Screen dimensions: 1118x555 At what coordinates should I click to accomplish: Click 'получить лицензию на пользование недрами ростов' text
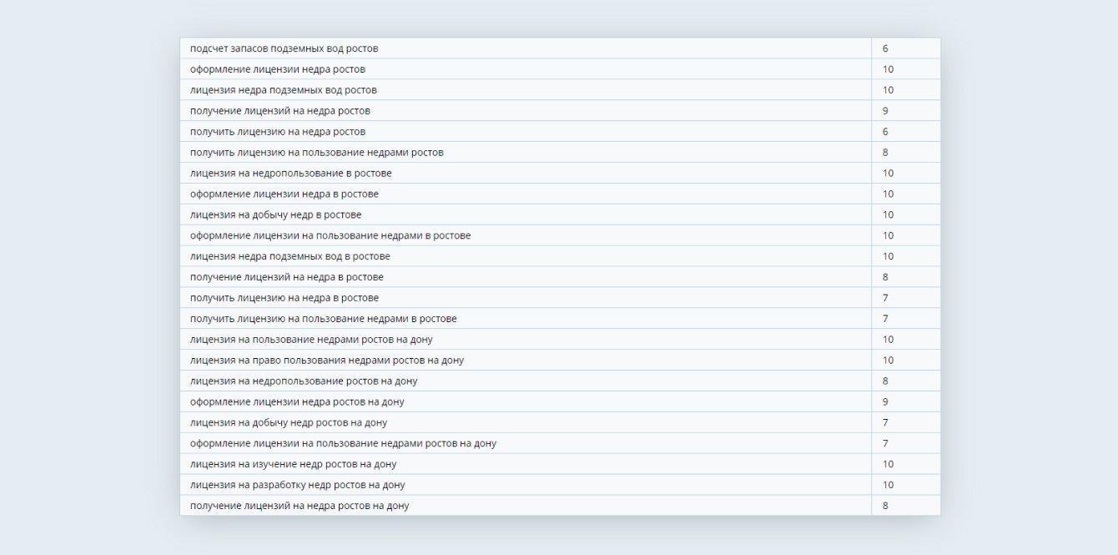click(x=316, y=153)
